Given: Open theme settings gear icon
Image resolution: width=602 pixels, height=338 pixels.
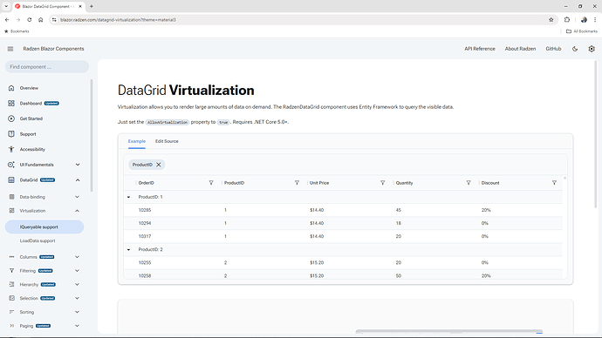Looking at the screenshot, I should pos(592,49).
